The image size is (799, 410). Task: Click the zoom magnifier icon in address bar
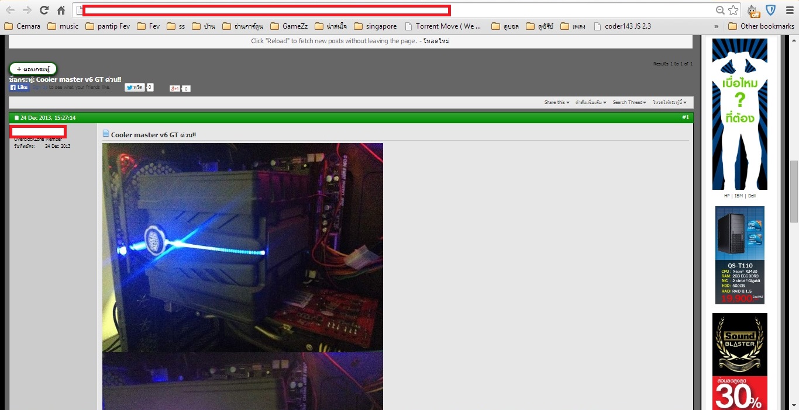[721, 10]
